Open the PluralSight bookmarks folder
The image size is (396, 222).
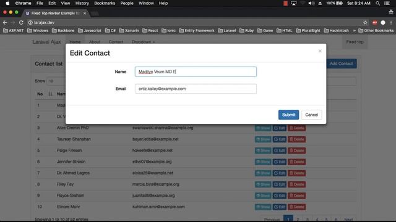[x=308, y=30]
